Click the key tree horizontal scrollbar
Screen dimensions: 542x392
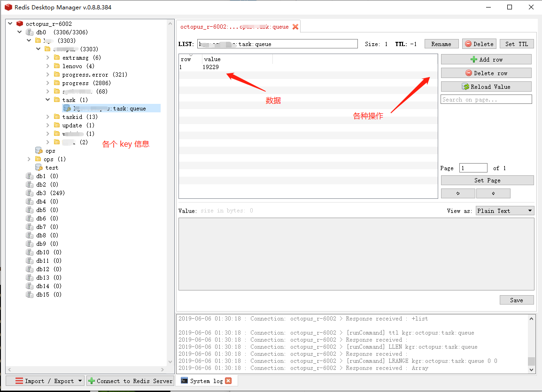tap(86, 369)
